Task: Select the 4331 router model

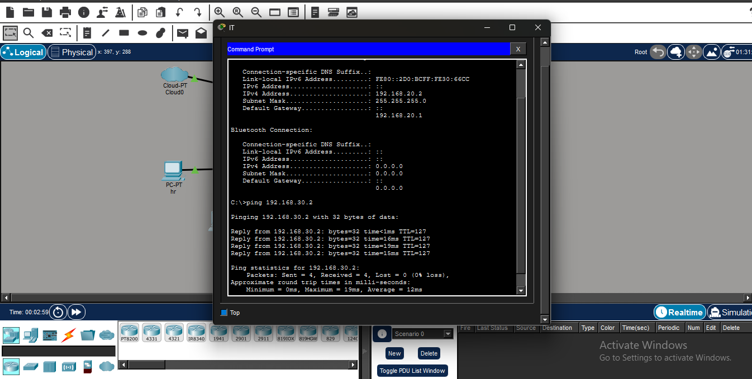Action: point(151,333)
